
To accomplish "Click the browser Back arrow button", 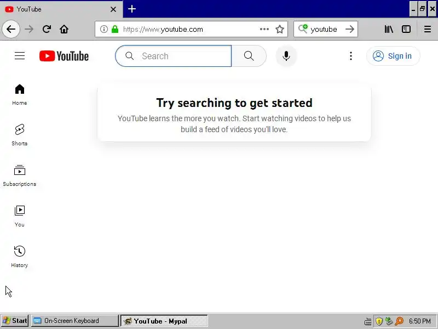I will point(11,29).
